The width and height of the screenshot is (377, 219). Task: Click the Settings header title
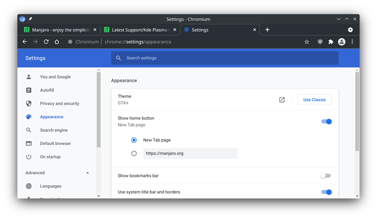36,58
